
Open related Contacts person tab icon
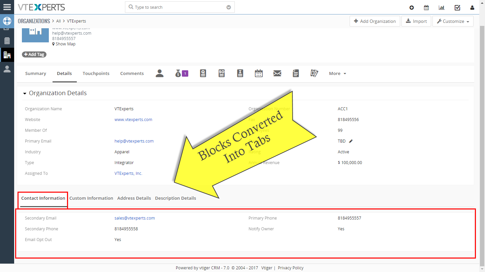coord(160,73)
